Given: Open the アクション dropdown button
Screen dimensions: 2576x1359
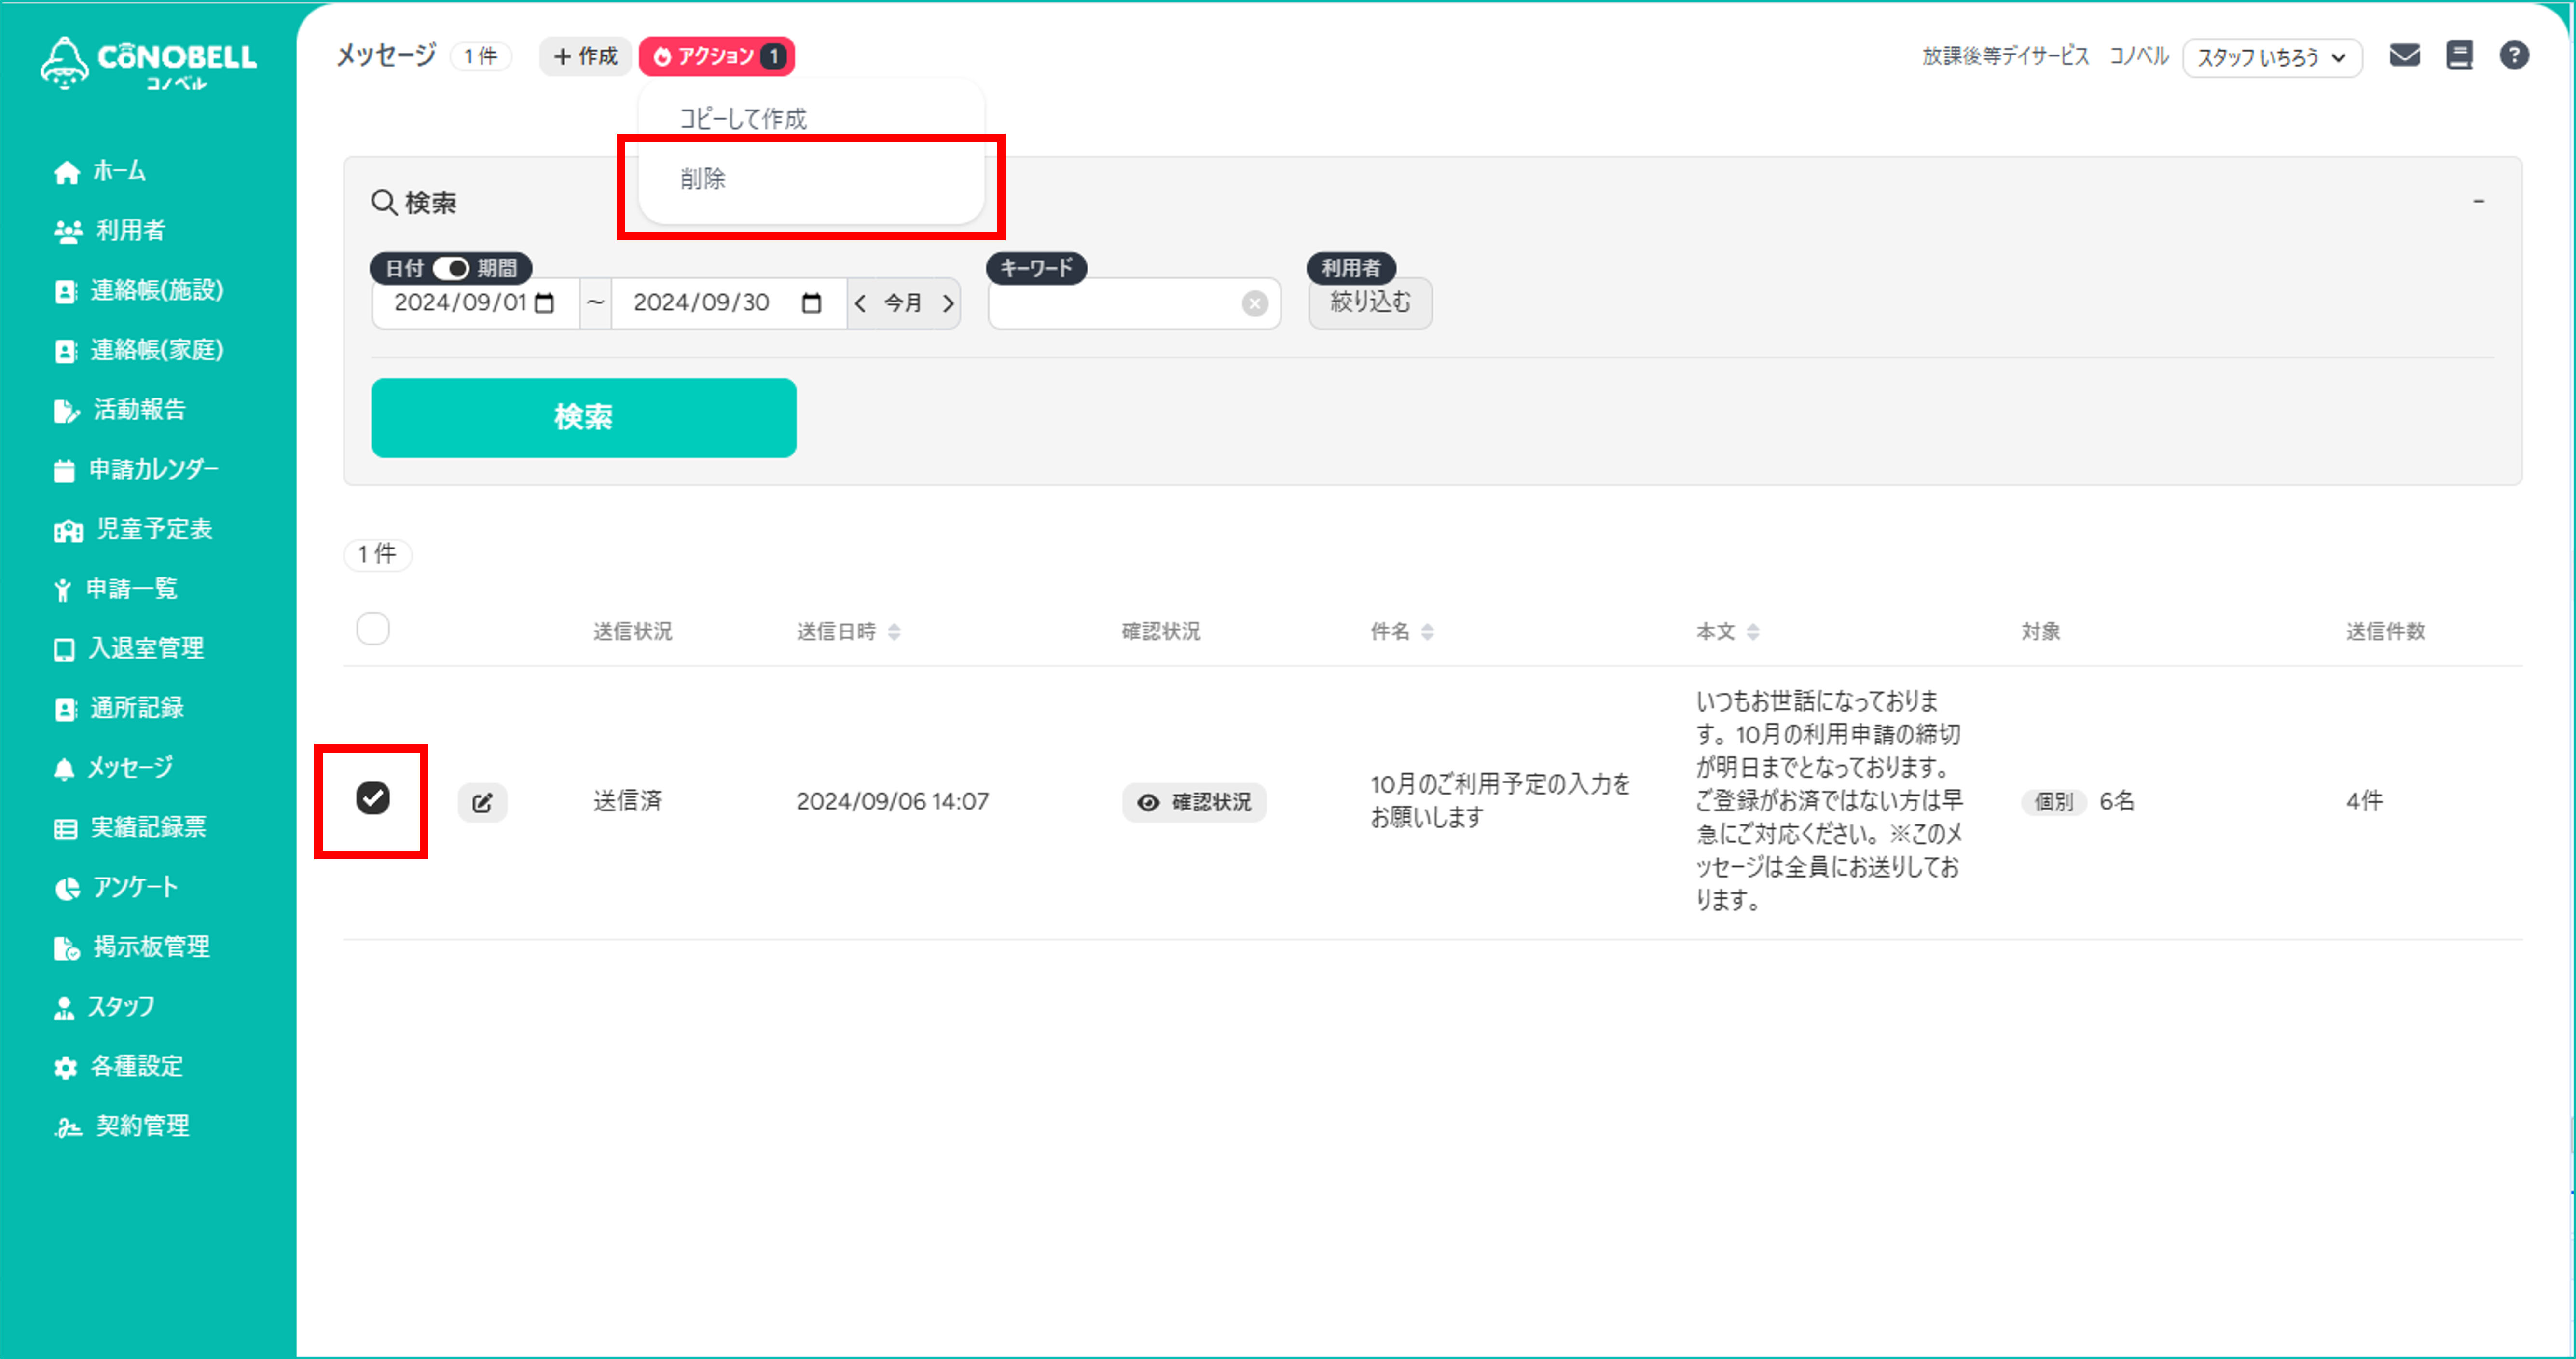Looking at the screenshot, I should tap(716, 56).
